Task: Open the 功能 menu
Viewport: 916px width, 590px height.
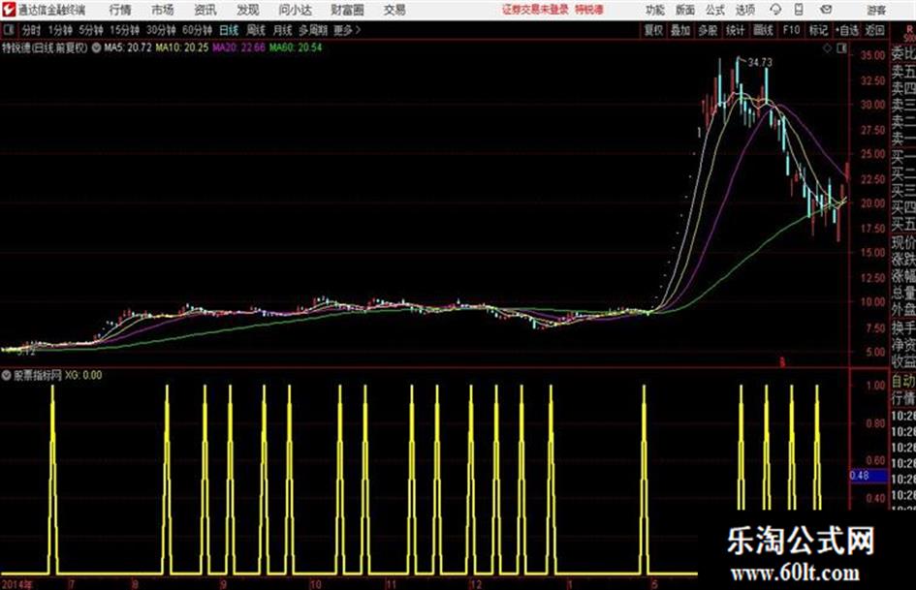Action: pyautogui.click(x=655, y=10)
